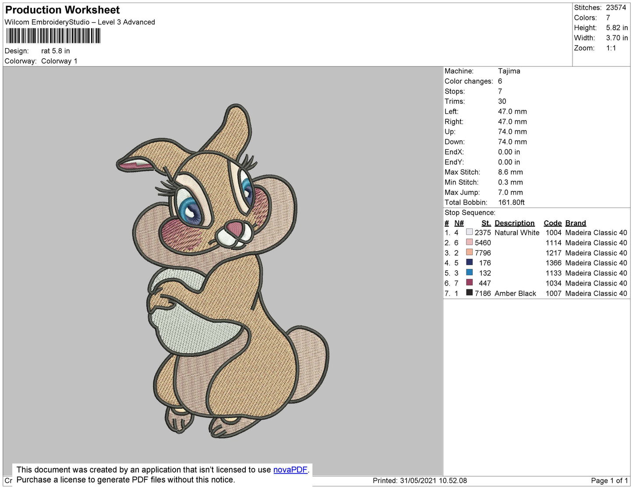Click the Amber Black color swatch
The height and width of the screenshot is (489, 633).
470,292
